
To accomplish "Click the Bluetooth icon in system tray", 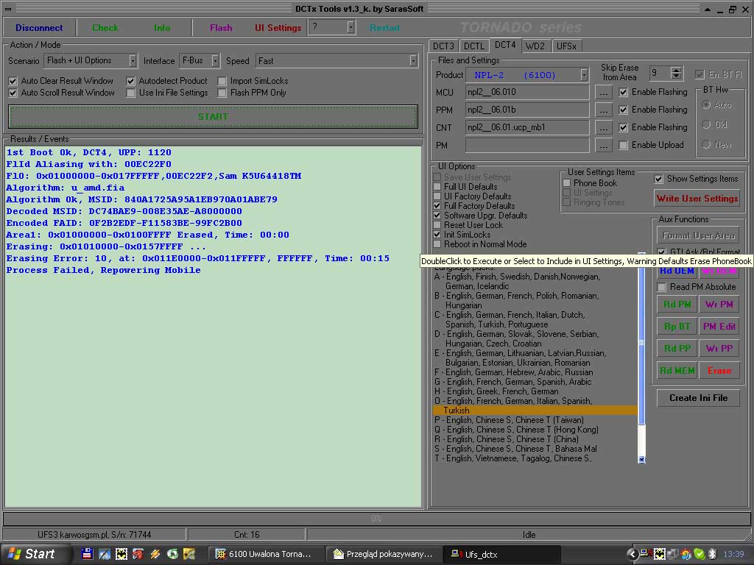I will click(x=713, y=554).
